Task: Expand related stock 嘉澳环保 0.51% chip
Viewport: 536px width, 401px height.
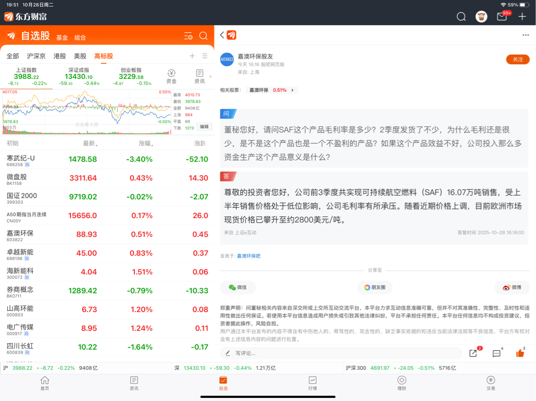Action: pos(272,90)
